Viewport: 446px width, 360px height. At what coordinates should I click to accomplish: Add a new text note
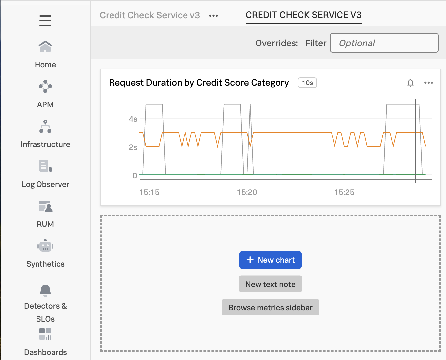coord(270,284)
